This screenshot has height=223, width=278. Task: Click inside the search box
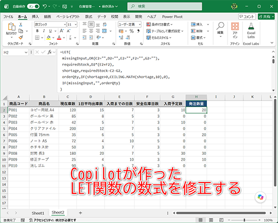pos(165,7)
